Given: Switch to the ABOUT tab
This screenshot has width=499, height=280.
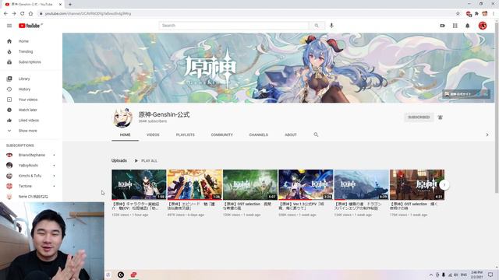Looking at the screenshot, I should (291, 135).
